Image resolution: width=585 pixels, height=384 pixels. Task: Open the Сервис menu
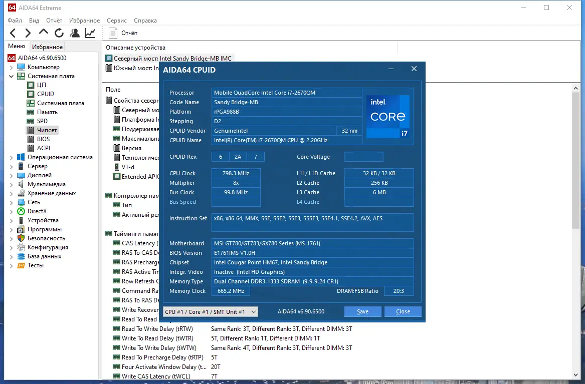(116, 21)
